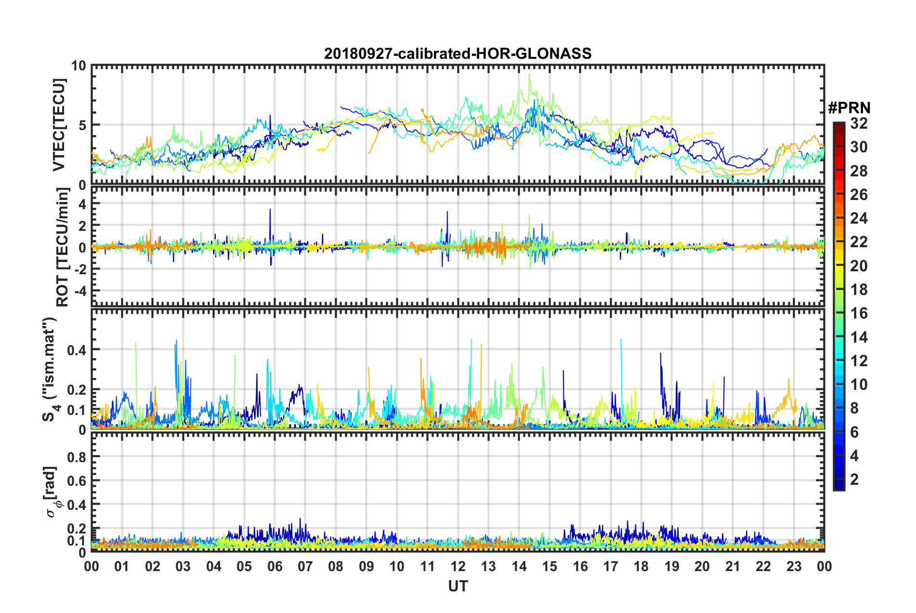Select UT axis tick label 13
916x613 pixels.
tap(488, 566)
